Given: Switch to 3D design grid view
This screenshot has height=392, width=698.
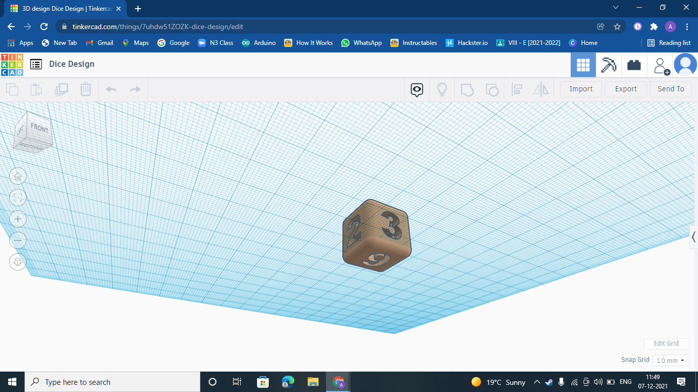Looking at the screenshot, I should (583, 65).
